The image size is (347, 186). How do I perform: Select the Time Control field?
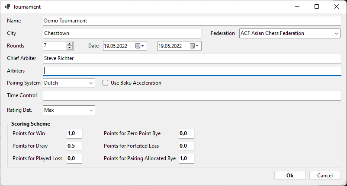[192, 95]
